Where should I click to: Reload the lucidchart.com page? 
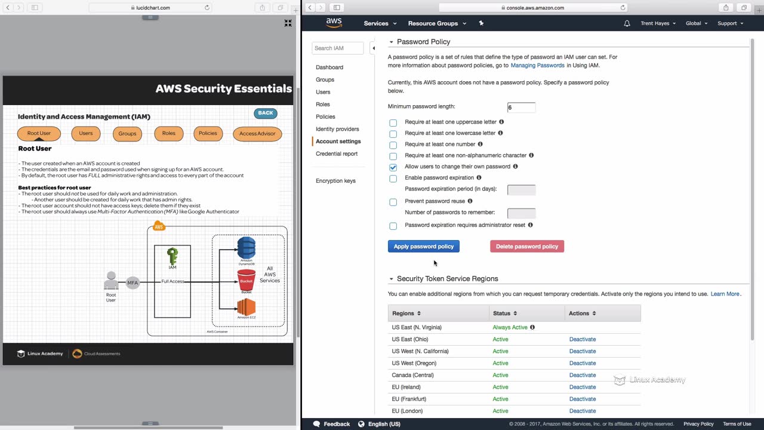207,8
